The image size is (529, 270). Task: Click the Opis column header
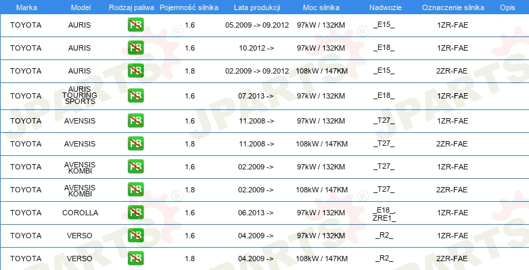(x=507, y=7)
